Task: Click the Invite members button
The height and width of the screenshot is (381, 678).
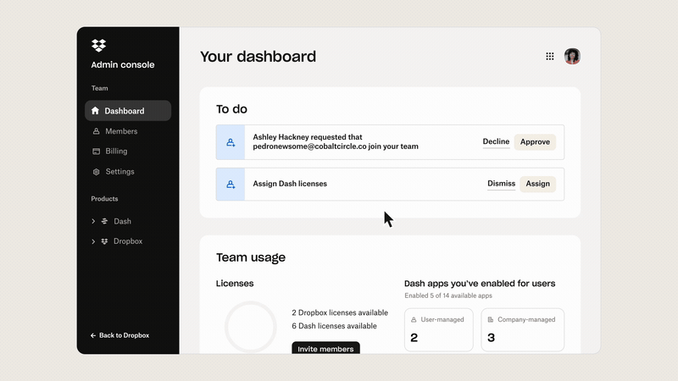Action: tap(325, 348)
